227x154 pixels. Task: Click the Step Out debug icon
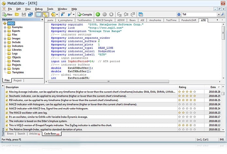(133, 14)
